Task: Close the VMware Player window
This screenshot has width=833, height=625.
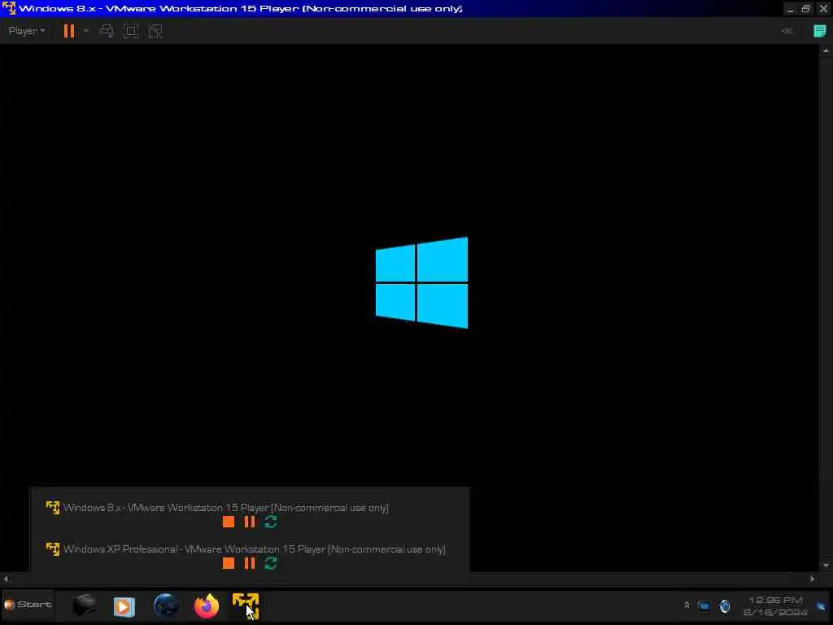Action: [823, 9]
